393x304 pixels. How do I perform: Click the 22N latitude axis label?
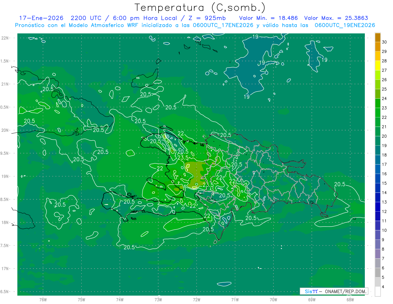(5, 38)
